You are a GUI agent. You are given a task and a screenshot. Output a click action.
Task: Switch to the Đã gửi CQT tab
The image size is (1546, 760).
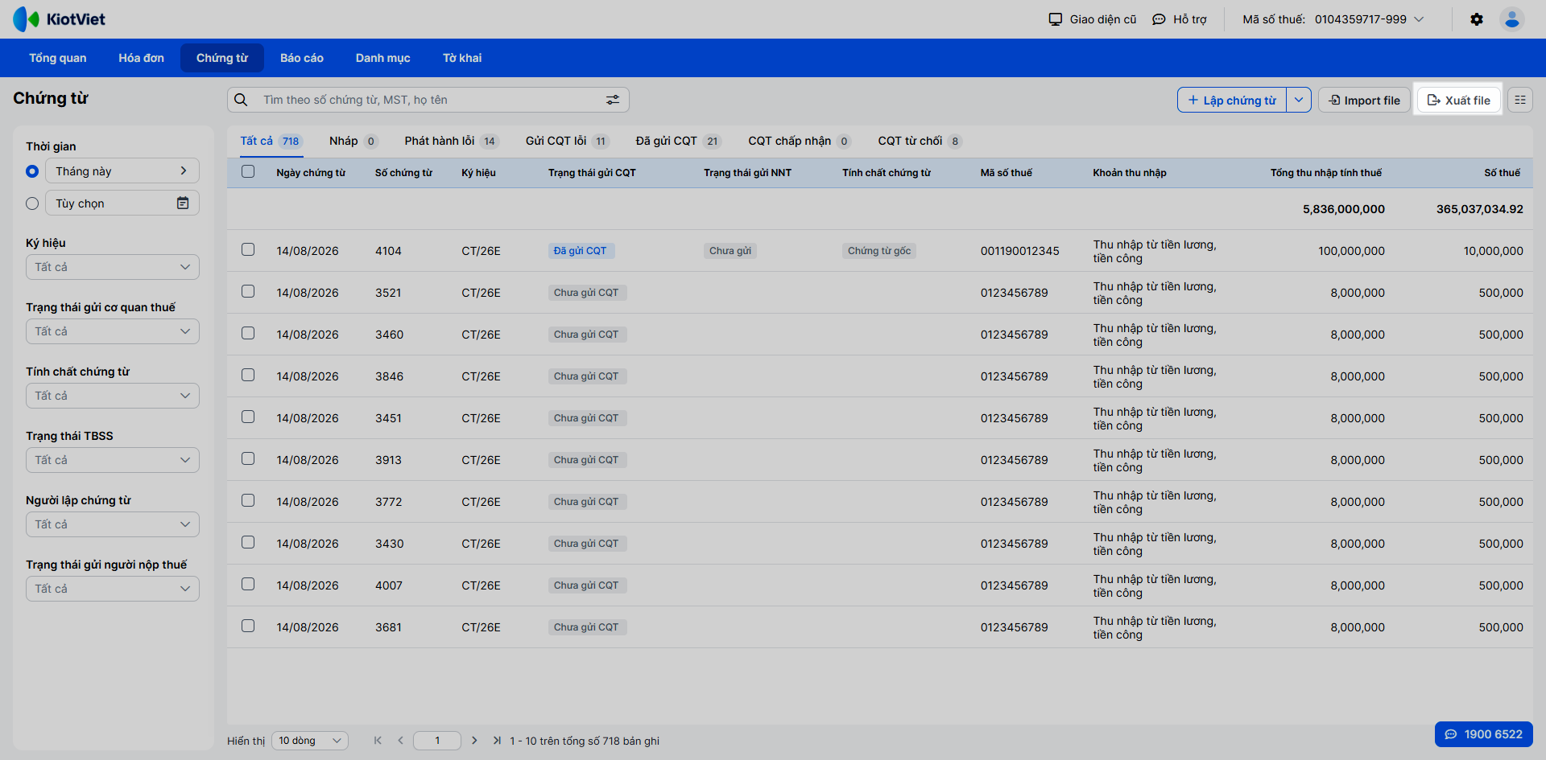point(679,141)
